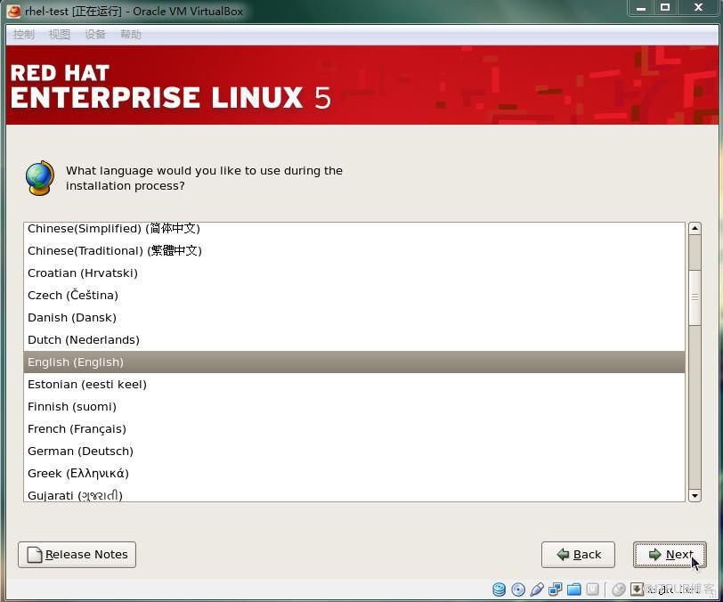Pick Greek (Ελληνικά)
The width and height of the screenshot is (723, 602).
tap(354, 473)
